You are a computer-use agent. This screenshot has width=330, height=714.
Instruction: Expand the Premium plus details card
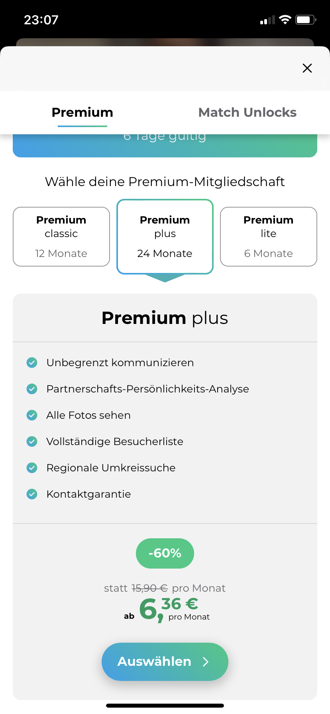coord(165,318)
